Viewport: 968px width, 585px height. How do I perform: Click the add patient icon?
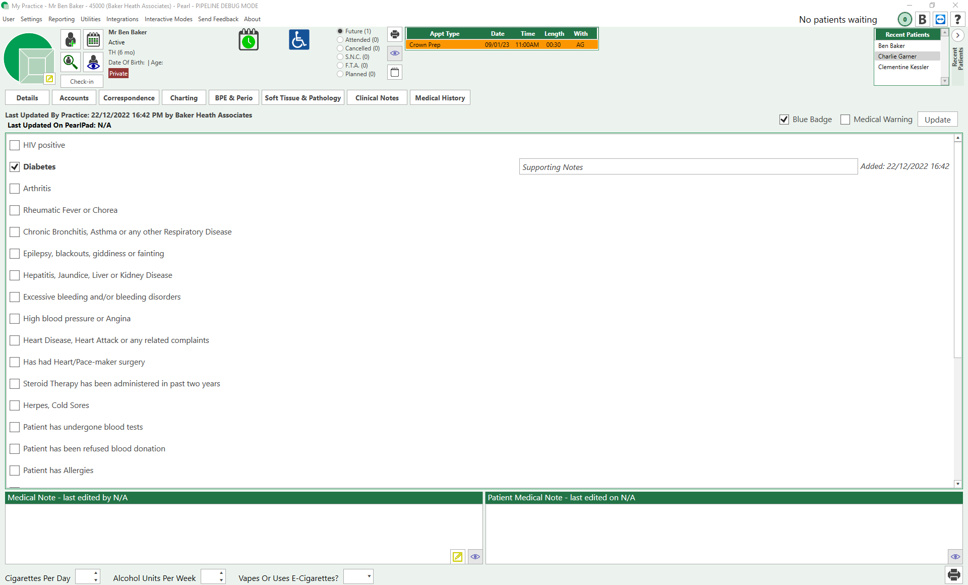click(x=71, y=39)
